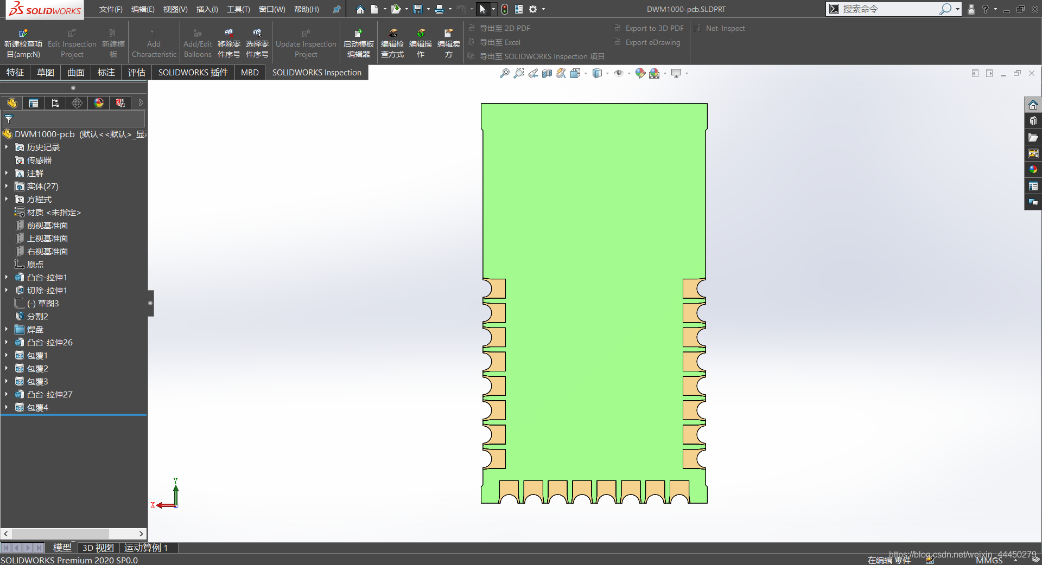Image resolution: width=1042 pixels, height=565 pixels.
Task: Click the feature tree filter field
Action: click(x=74, y=119)
